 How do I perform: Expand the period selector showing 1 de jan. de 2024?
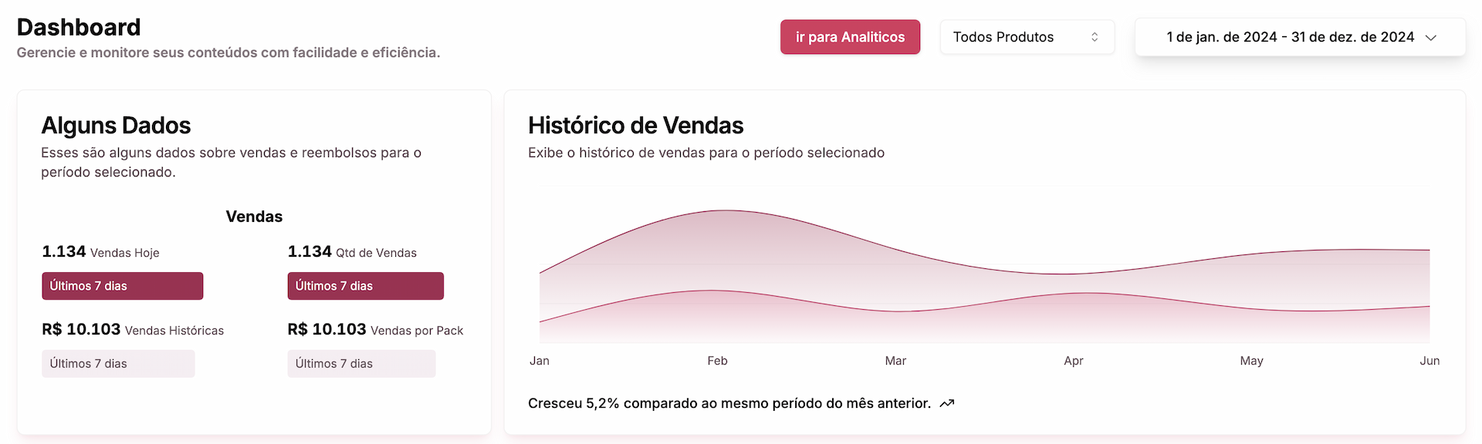click(x=1299, y=36)
